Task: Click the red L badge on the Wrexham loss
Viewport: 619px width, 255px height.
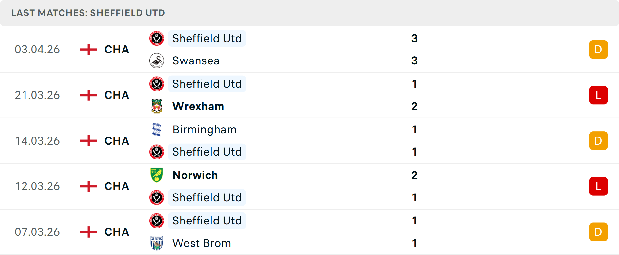Action: [x=598, y=95]
